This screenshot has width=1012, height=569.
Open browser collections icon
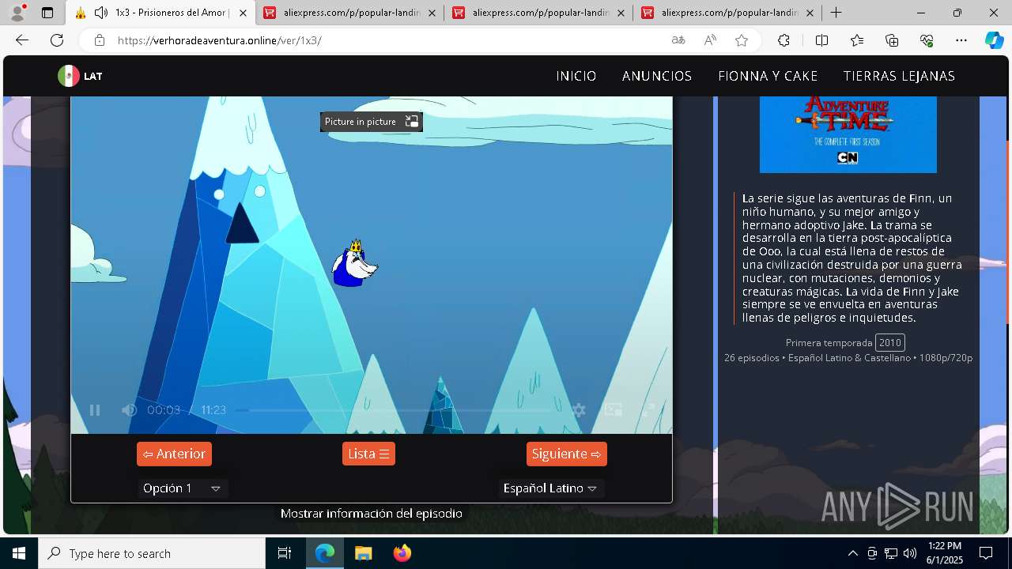pyautogui.click(x=892, y=40)
